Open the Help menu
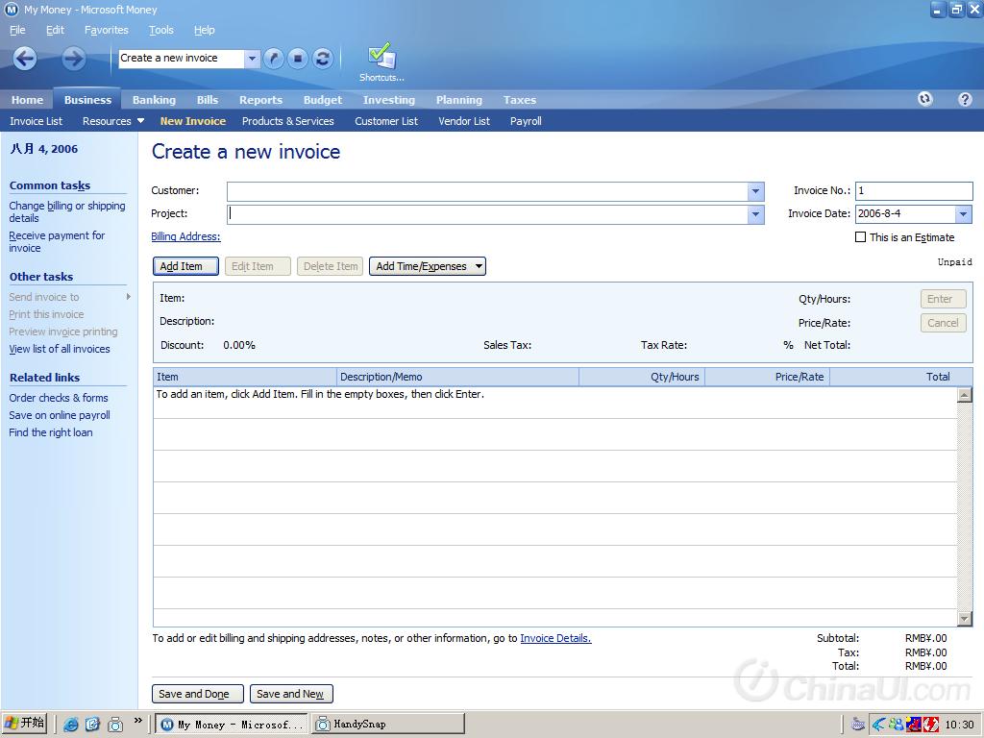The width and height of the screenshot is (984, 738). 204,30
